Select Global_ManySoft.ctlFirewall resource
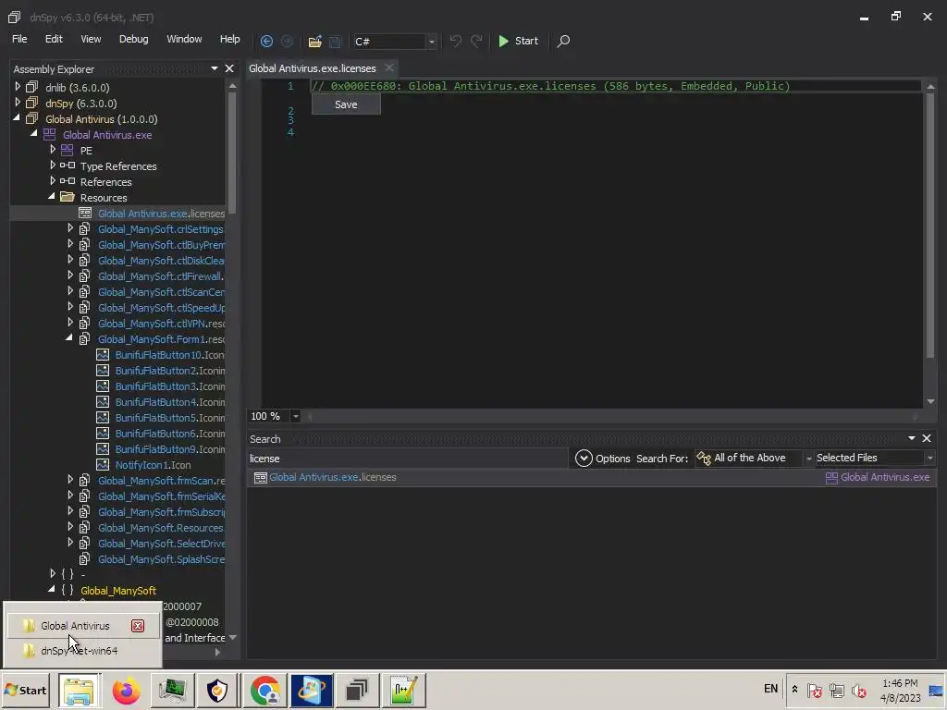 161,275
